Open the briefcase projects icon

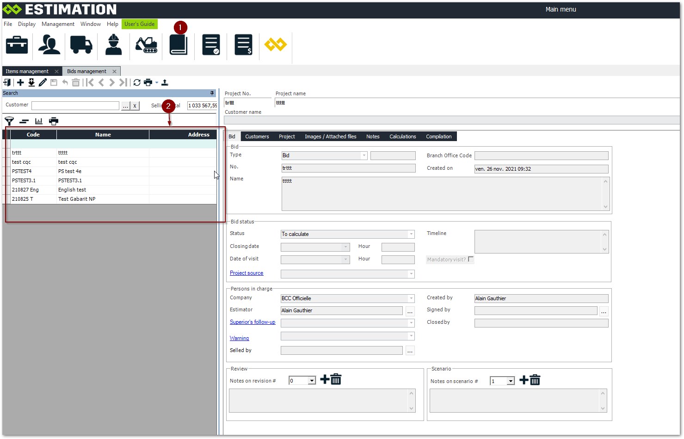point(17,45)
